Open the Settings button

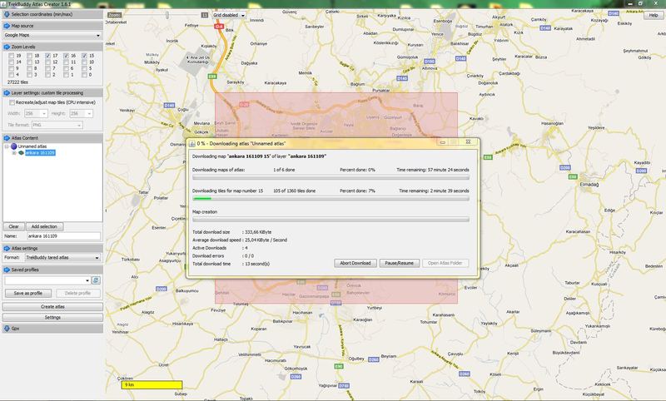[52, 318]
